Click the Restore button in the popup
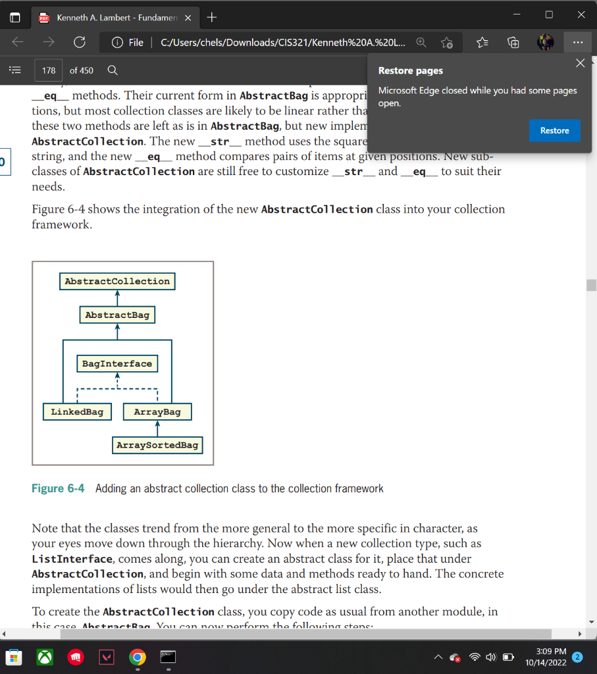 554,132
